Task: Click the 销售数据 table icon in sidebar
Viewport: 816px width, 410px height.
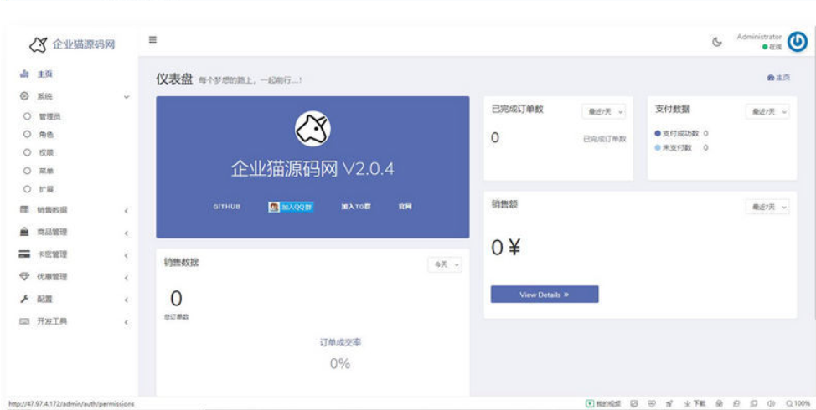Action: (x=24, y=209)
